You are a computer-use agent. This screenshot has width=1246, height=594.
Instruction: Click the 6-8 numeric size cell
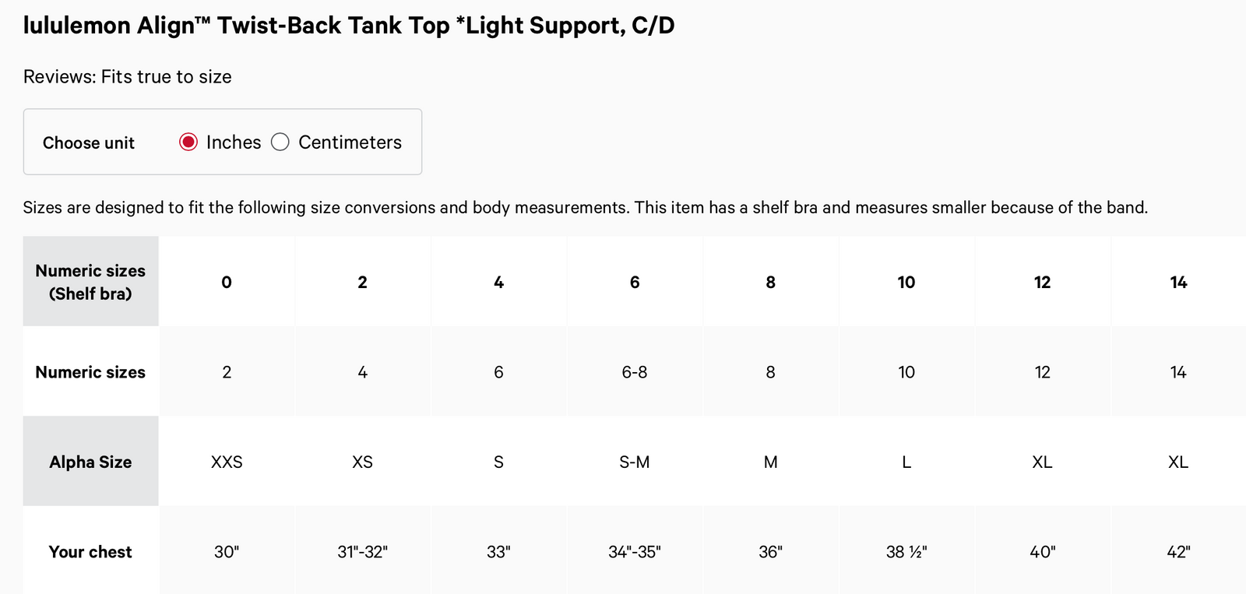(635, 372)
